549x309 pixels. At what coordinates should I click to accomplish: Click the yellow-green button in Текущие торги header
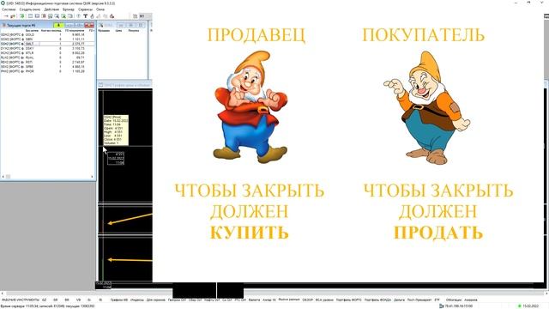point(58,25)
